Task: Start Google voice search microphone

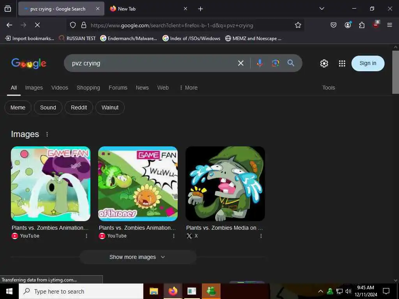Action: pyautogui.click(x=260, y=63)
